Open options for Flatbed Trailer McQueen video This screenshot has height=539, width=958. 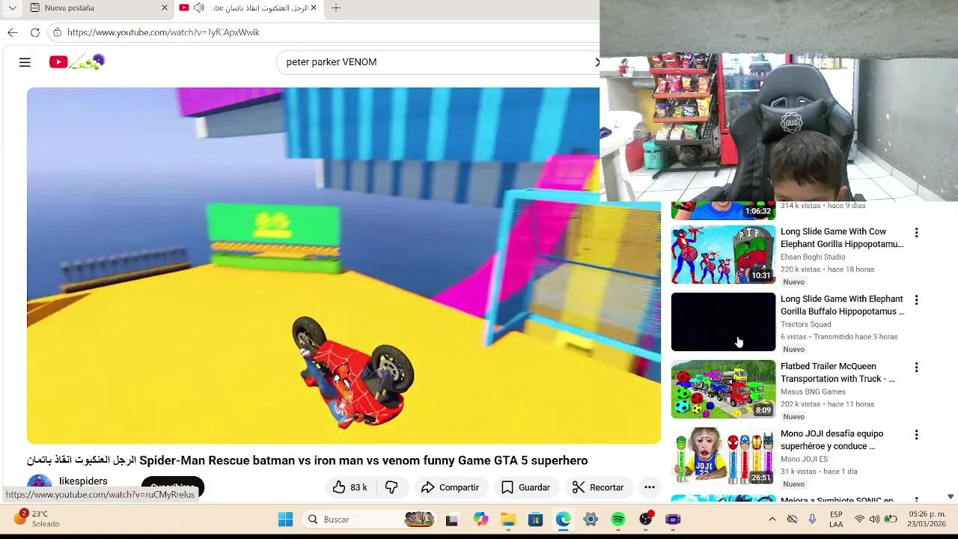pyautogui.click(x=916, y=368)
